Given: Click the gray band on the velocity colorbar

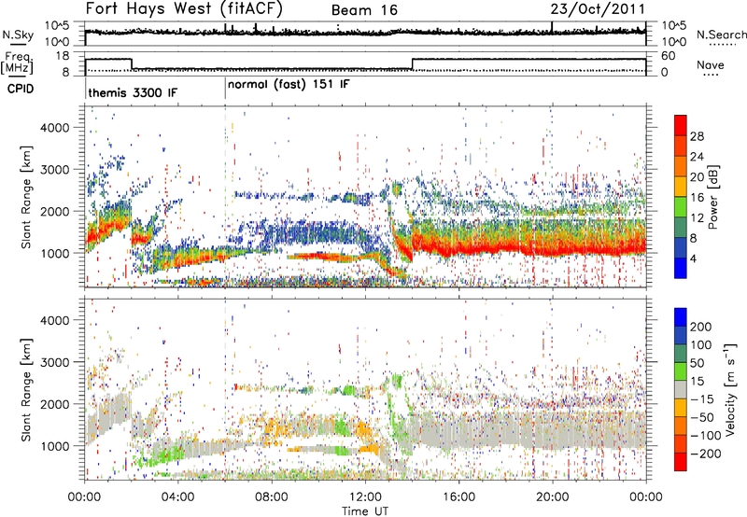Looking at the screenshot, I should pyautogui.click(x=681, y=389).
